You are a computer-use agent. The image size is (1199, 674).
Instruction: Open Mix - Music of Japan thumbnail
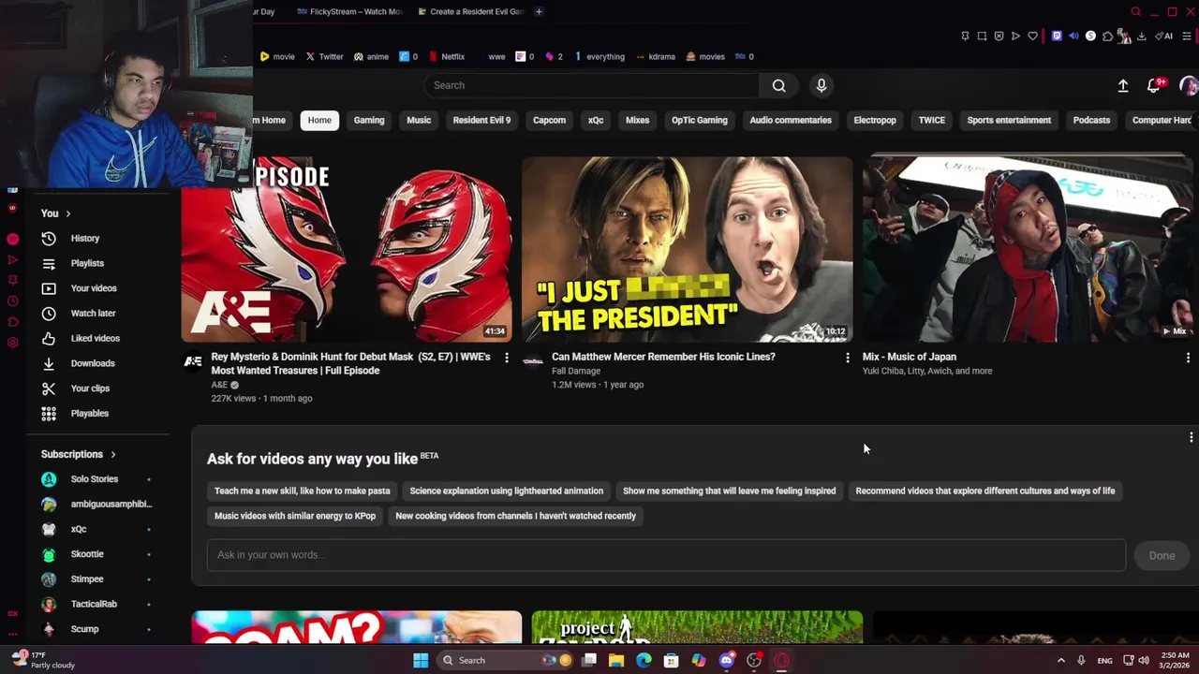1027,249
